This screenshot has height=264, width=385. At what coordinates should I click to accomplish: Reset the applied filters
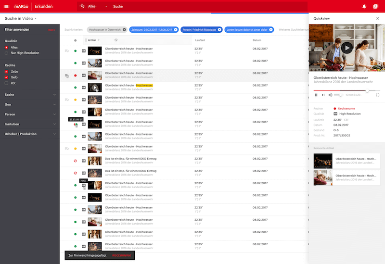tap(51, 30)
